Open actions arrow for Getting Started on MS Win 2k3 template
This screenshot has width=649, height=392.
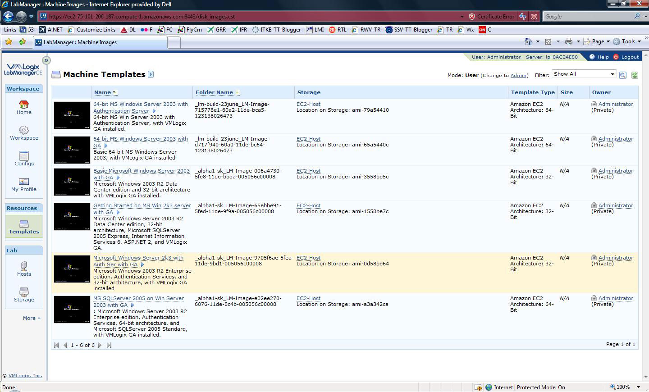pyautogui.click(x=118, y=212)
